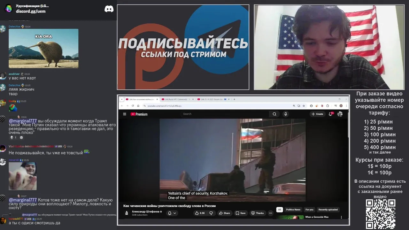Start voice search with microphone icon

(286, 114)
